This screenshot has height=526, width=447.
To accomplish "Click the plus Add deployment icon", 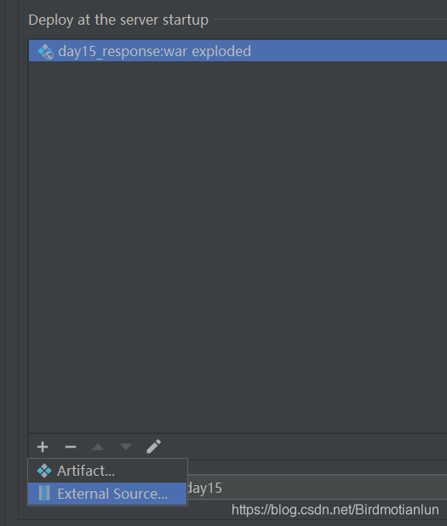I will 43,447.
